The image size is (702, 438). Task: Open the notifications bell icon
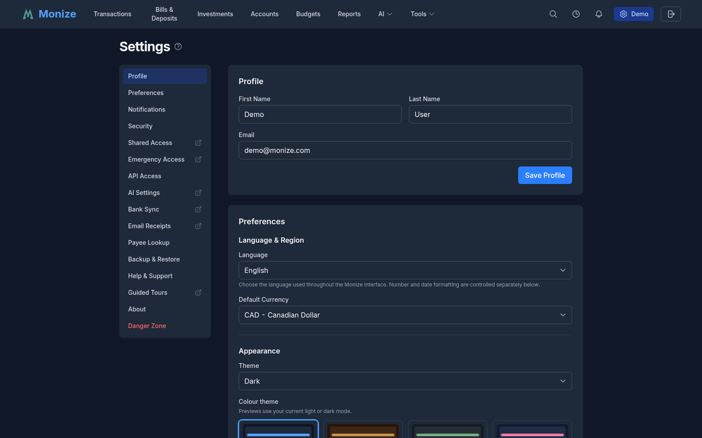pos(599,14)
